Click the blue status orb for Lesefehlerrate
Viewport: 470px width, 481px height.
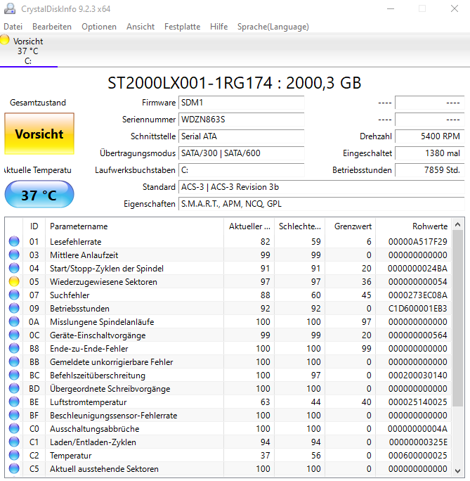tap(14, 241)
